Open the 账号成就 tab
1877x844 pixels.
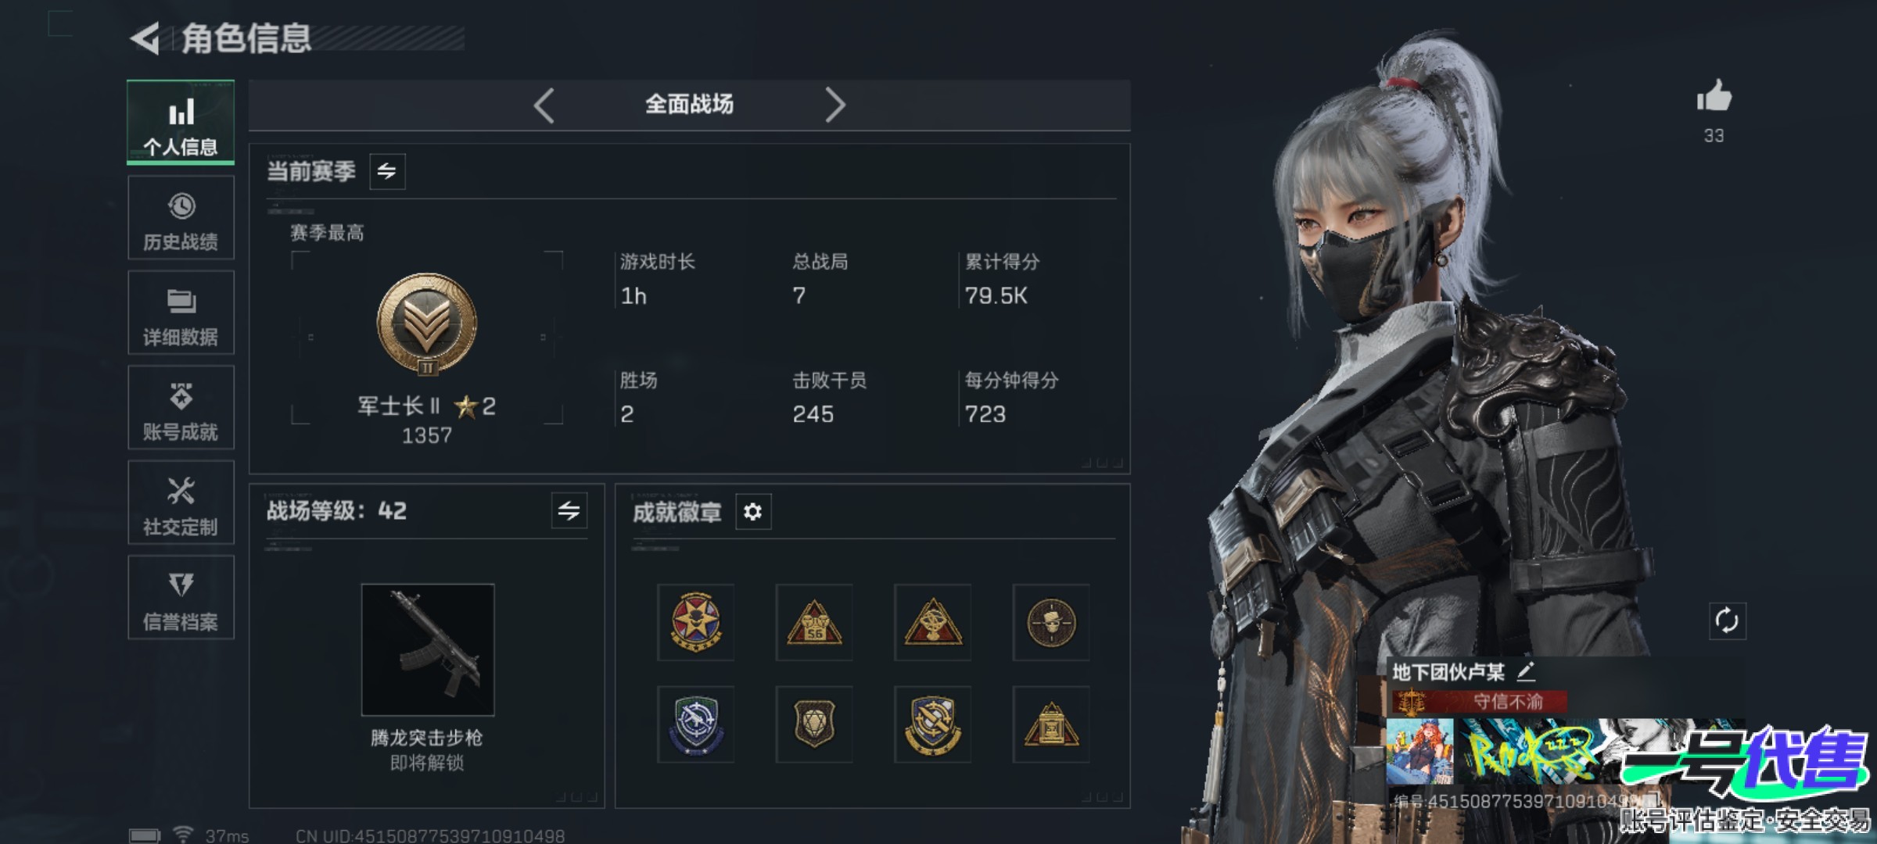coord(181,408)
